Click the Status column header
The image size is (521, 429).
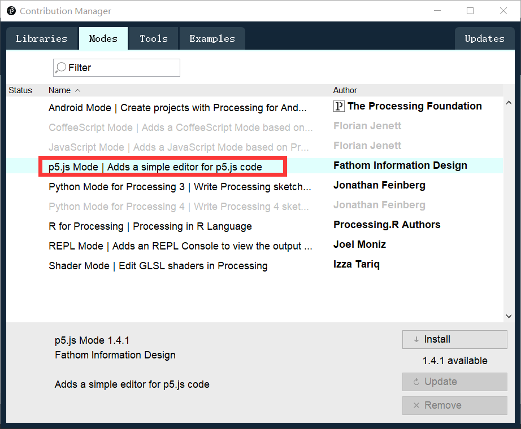(x=20, y=90)
